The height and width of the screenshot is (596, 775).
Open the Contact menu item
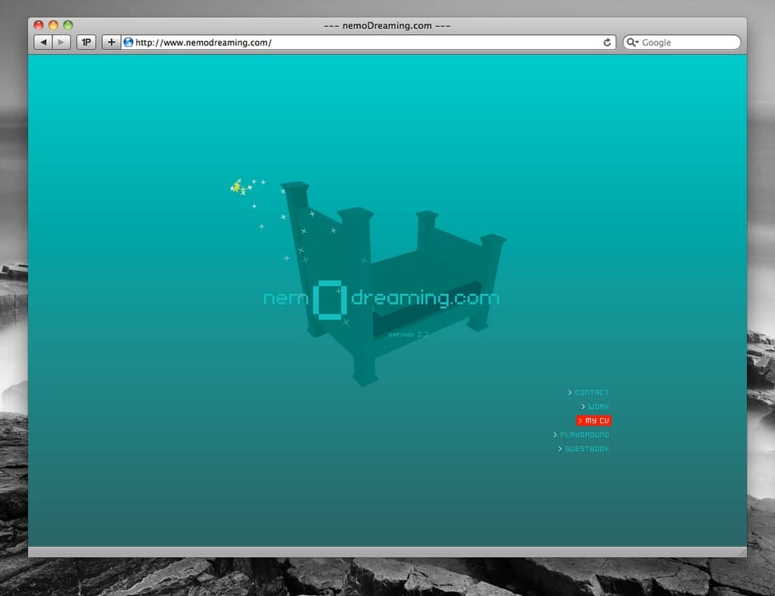(591, 392)
